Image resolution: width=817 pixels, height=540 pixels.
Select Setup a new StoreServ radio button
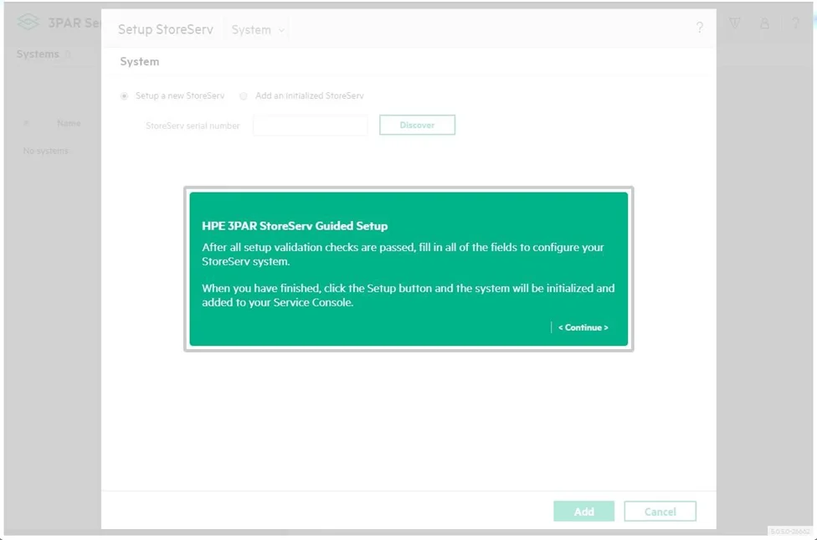124,96
